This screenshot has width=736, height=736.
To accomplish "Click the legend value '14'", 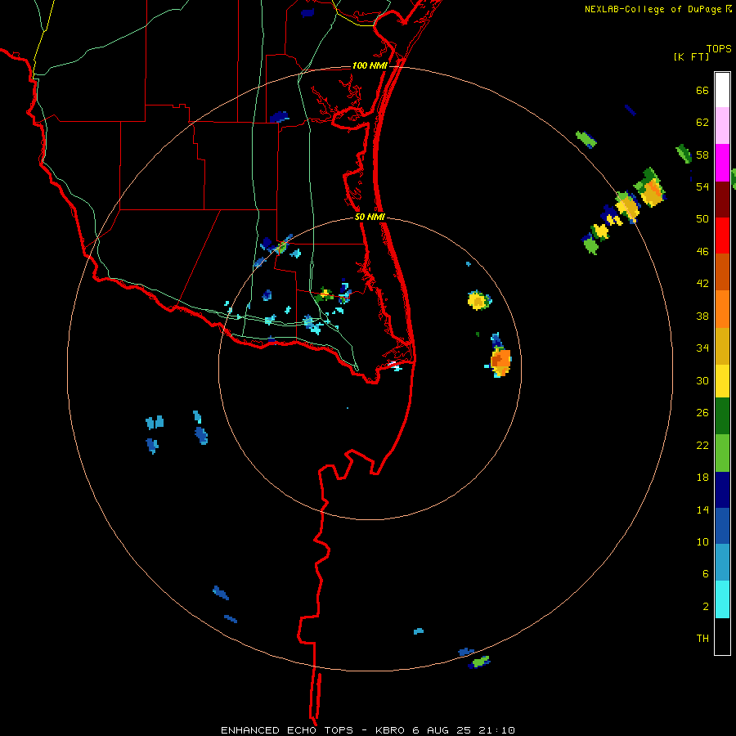I will click(702, 509).
